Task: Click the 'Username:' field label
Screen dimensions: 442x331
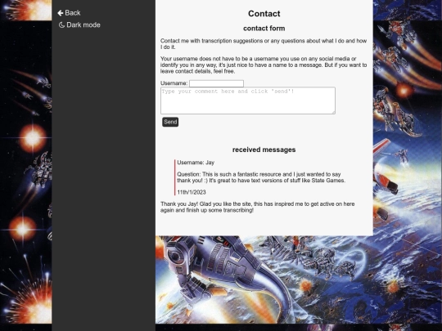Action: click(x=174, y=83)
